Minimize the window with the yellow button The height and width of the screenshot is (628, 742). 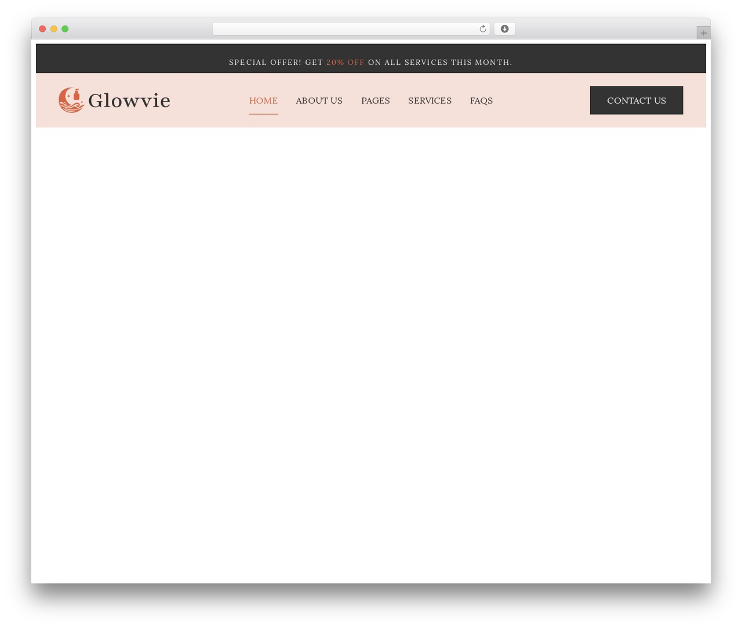tap(54, 29)
